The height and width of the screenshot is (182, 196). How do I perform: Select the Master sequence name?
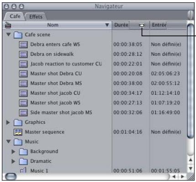point(45,132)
